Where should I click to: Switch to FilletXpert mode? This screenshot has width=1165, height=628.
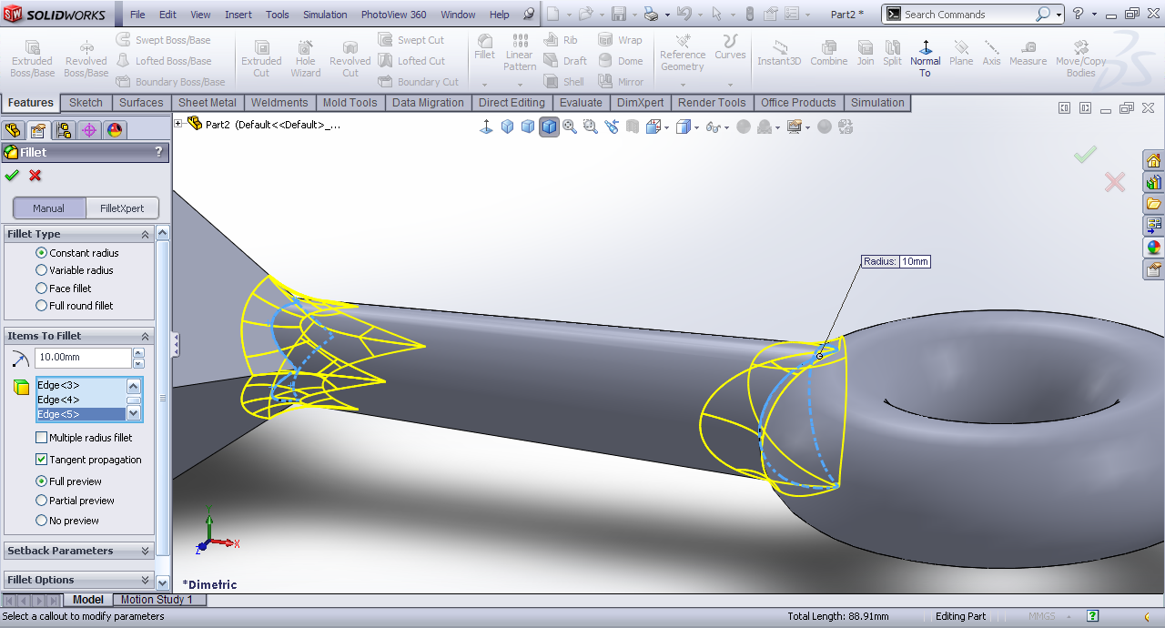coord(122,208)
